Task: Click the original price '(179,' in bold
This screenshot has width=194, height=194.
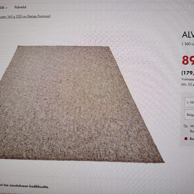Action: (188, 73)
